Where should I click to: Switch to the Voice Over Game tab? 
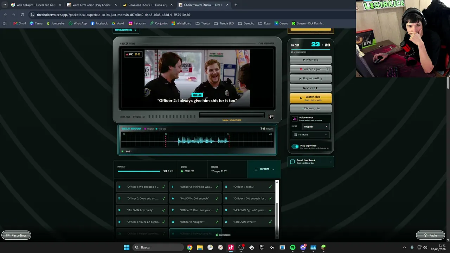point(92,5)
